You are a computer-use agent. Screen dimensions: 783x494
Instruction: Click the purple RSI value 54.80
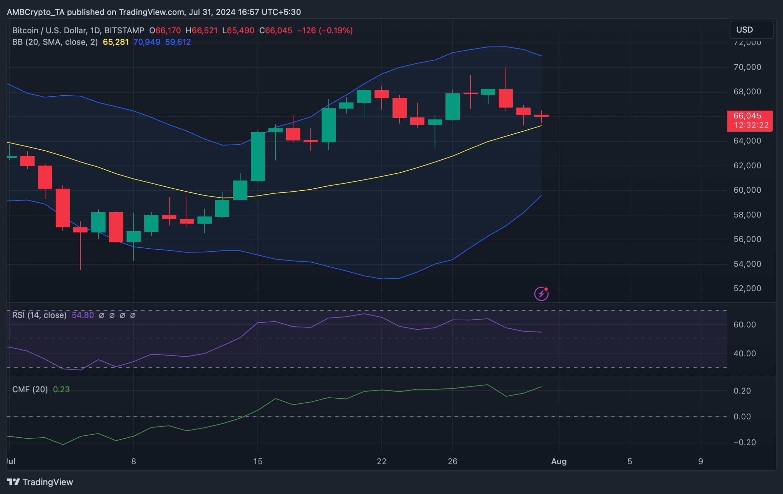pyautogui.click(x=83, y=315)
